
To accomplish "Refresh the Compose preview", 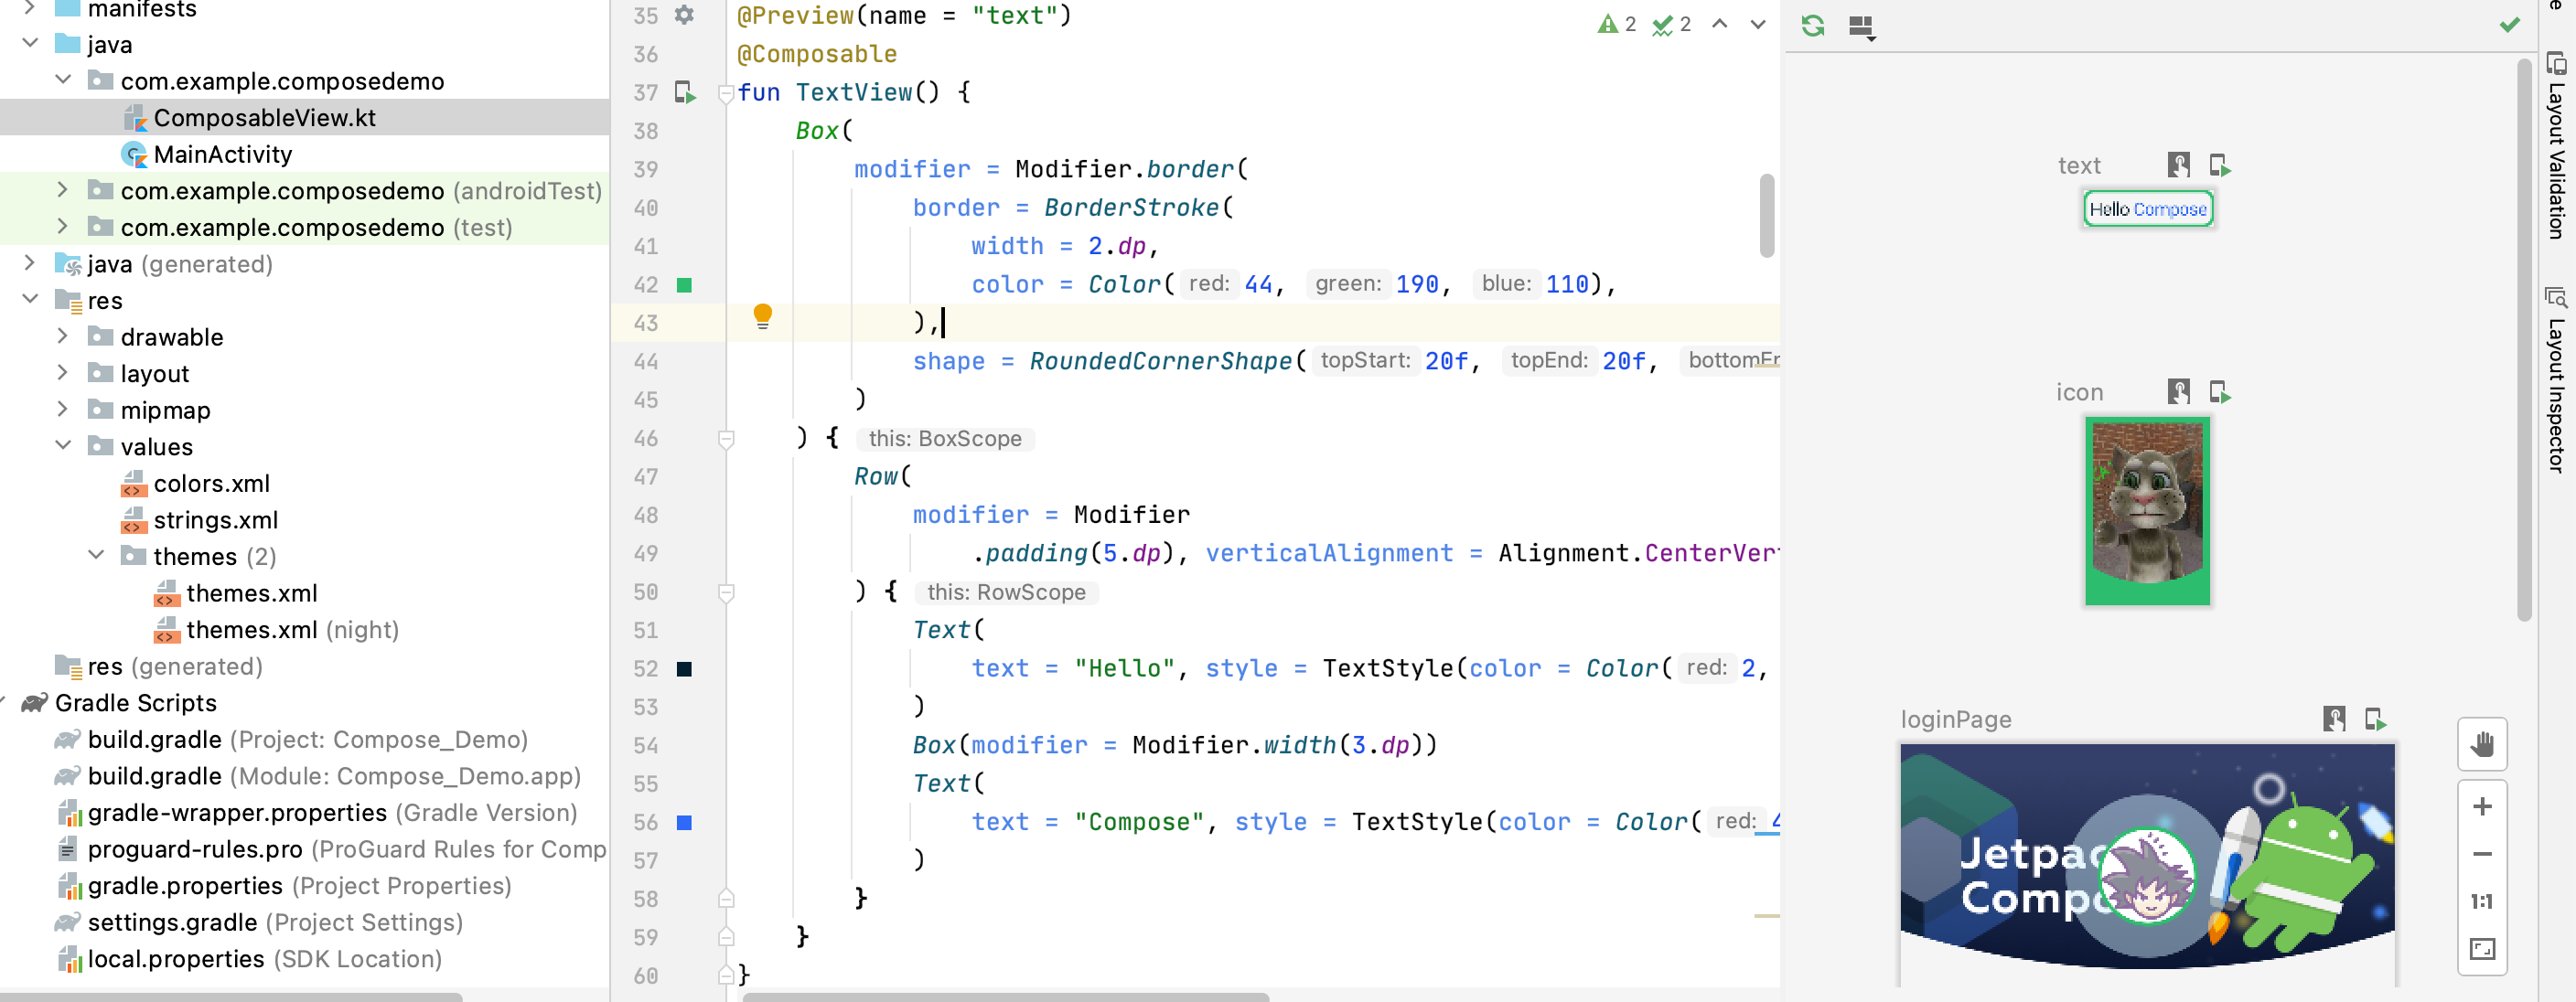I will point(1814,27).
